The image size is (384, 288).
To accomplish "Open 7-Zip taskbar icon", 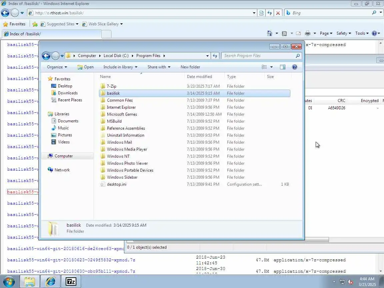I will [x=71, y=282].
